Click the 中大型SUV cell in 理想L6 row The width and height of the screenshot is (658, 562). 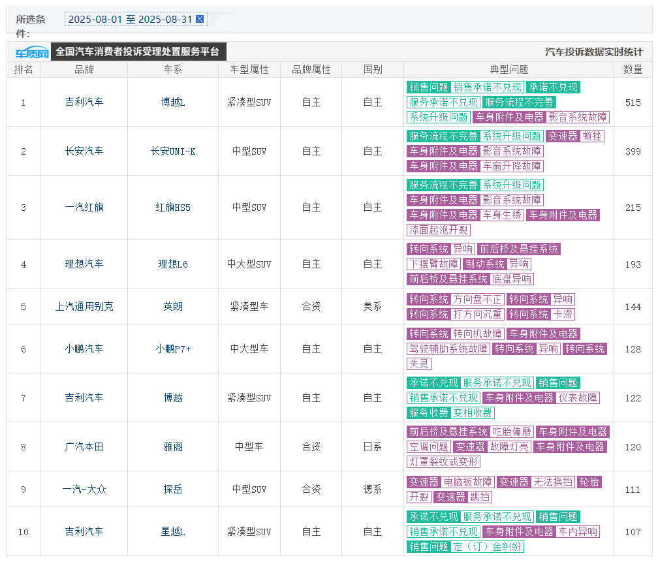coord(249,264)
